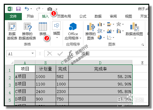Screen dimensions: 153x110
Task: Insert a line chart
Action: click(100, 31)
